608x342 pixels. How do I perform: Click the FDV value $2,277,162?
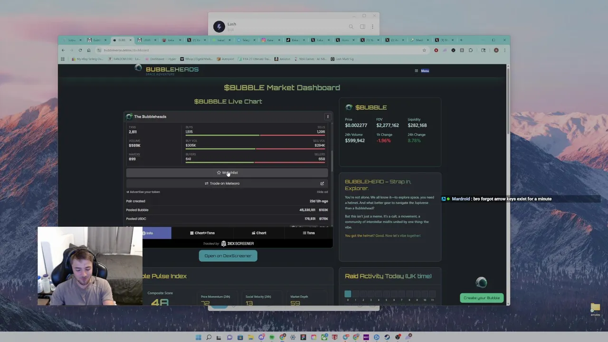coord(388,125)
